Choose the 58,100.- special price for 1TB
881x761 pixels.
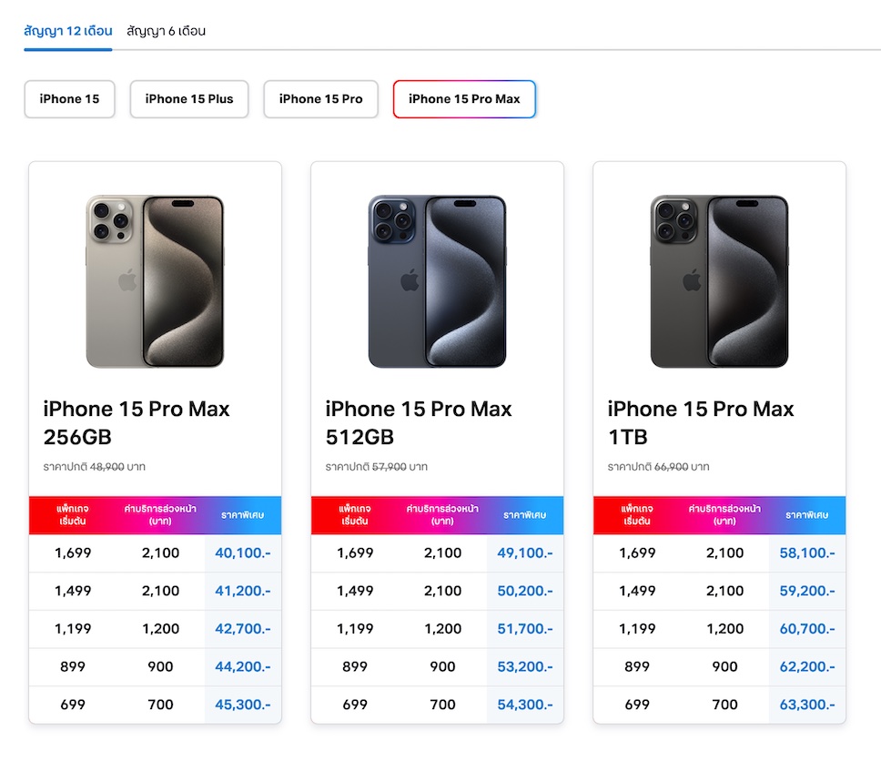coord(807,553)
